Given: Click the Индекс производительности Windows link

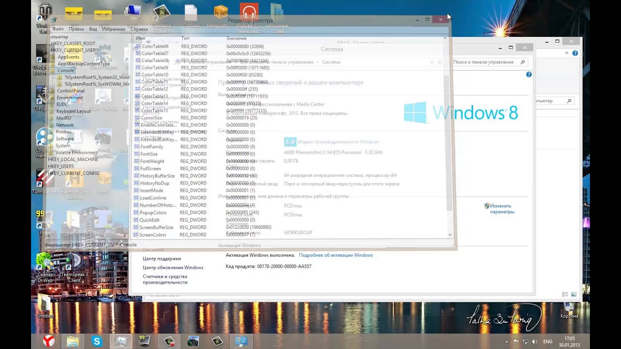Looking at the screenshot, I should click(339, 142).
